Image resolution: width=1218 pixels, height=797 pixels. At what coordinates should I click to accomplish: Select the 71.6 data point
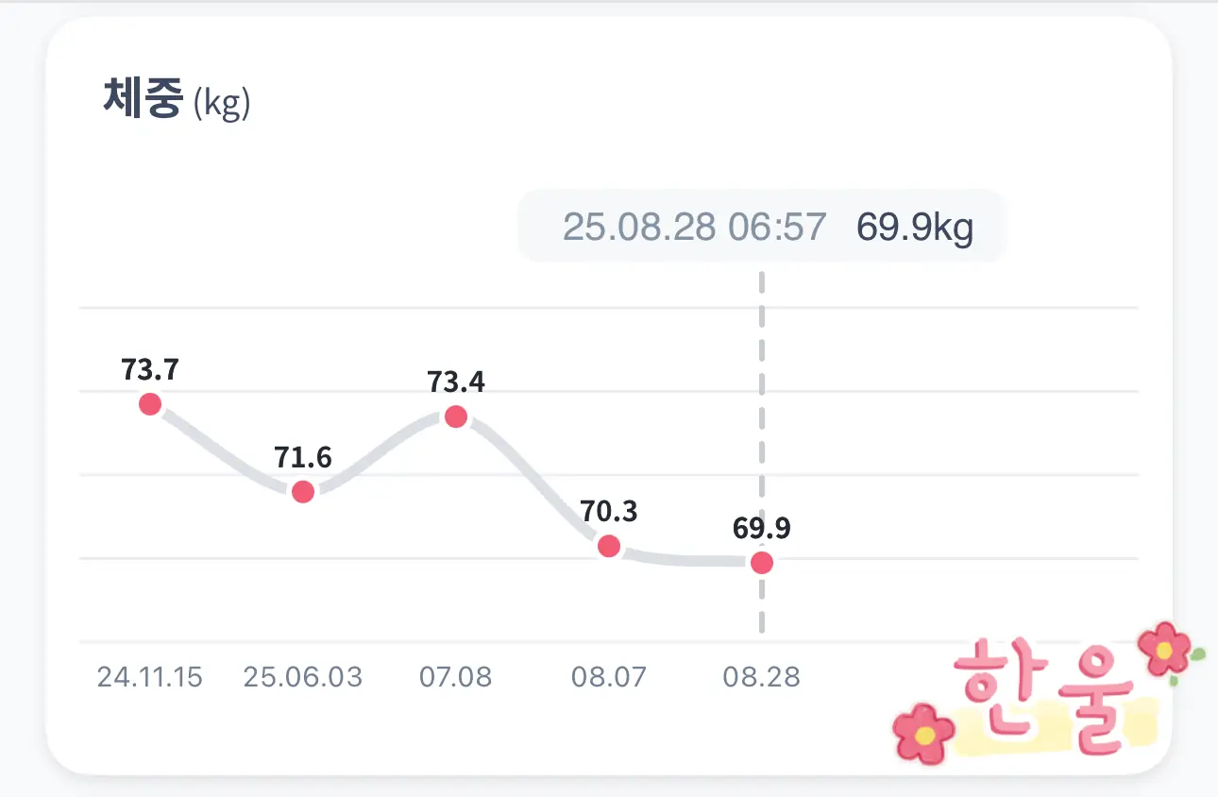point(303,491)
